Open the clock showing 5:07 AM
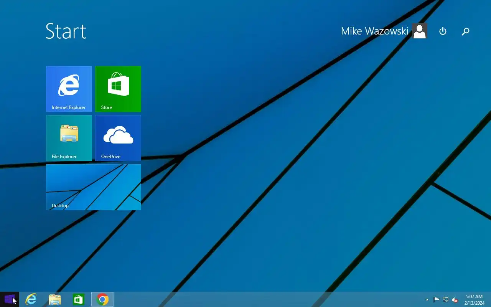The width and height of the screenshot is (491, 307). click(x=474, y=300)
